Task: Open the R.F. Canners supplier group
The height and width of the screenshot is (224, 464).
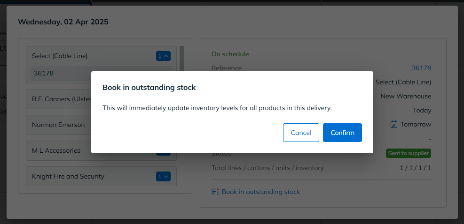Action: pyautogui.click(x=101, y=99)
